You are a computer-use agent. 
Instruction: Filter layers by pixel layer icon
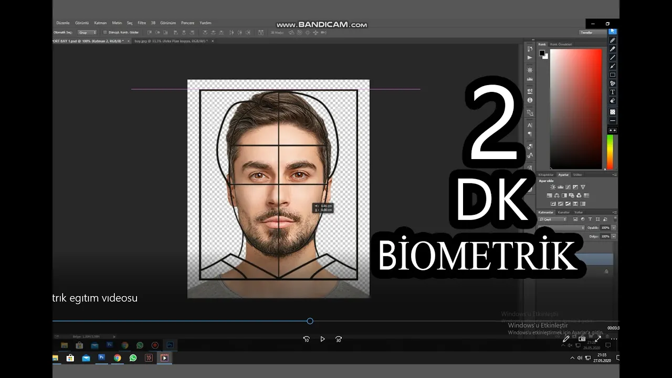click(575, 219)
